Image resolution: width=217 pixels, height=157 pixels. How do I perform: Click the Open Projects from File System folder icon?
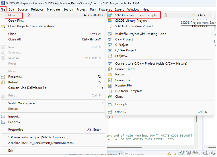coord(3,26)
